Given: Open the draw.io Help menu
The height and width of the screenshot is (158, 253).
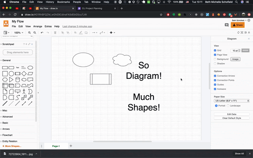Looking at the screenshot, I should (57, 27).
